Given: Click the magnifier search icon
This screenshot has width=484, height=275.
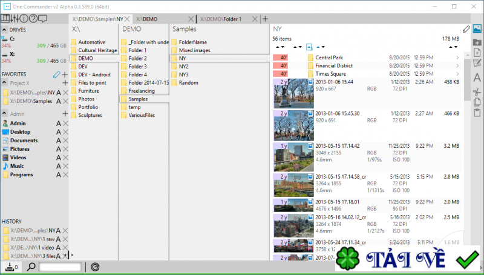Looking at the screenshot, I should click(x=31, y=267).
